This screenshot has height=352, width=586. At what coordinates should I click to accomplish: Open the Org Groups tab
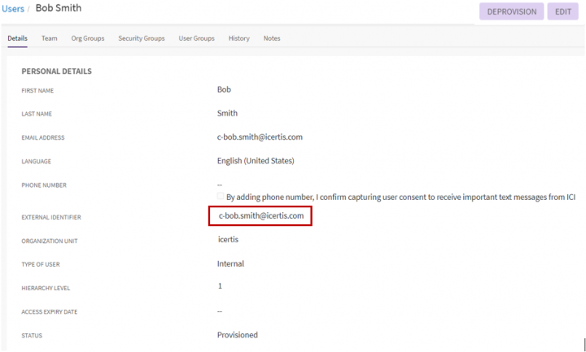tap(88, 38)
